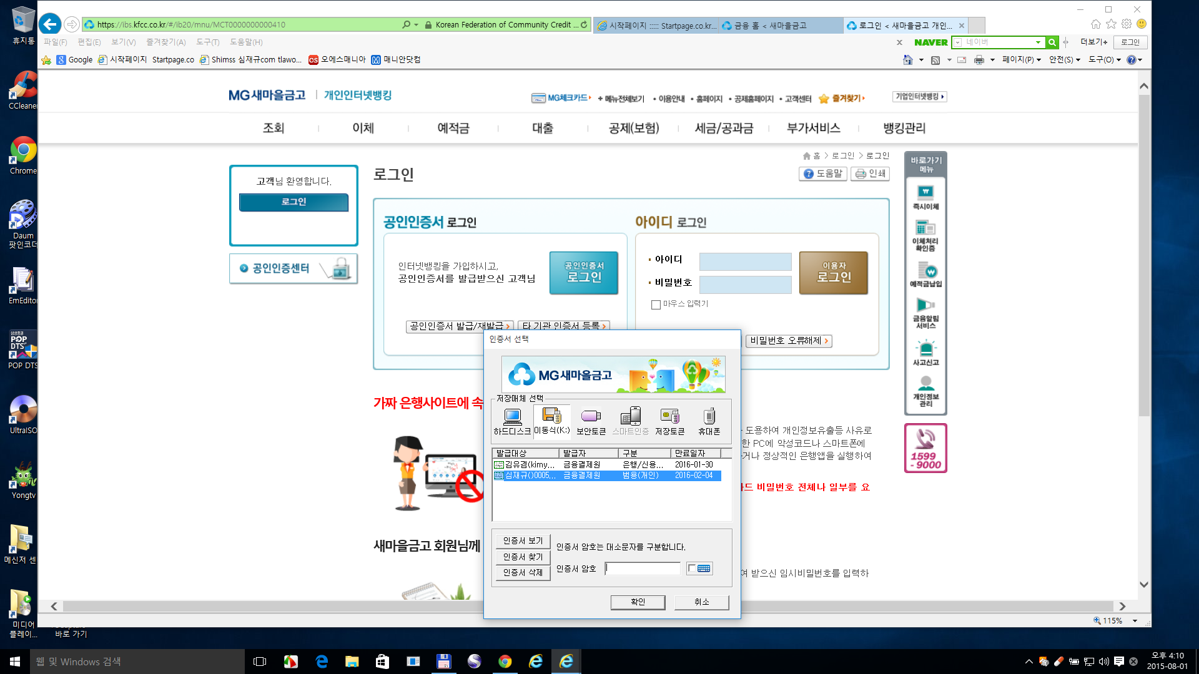Click the read mail icon in command bar

(962, 60)
